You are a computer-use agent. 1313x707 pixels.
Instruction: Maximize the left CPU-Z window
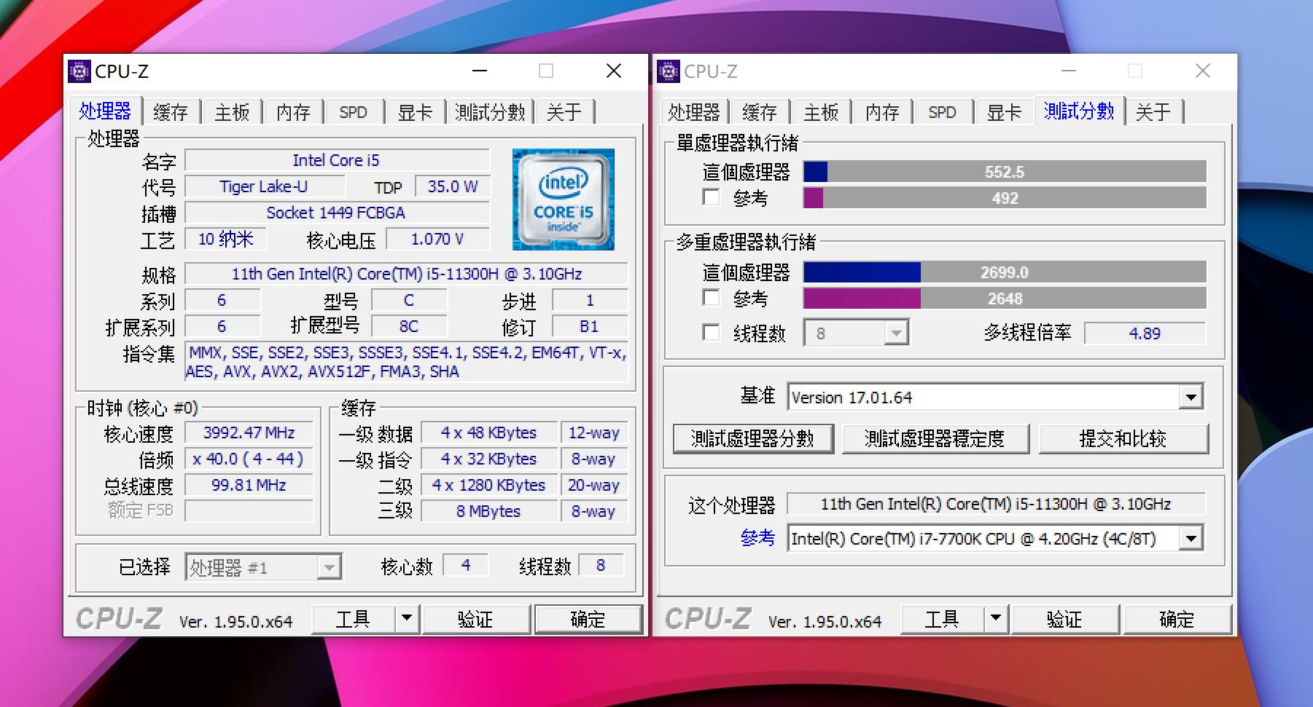pos(546,71)
